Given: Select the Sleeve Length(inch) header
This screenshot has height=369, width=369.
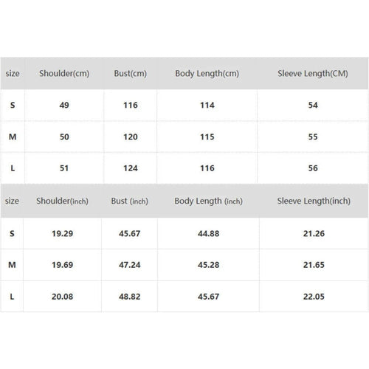Looking at the screenshot, I should coord(314,201).
